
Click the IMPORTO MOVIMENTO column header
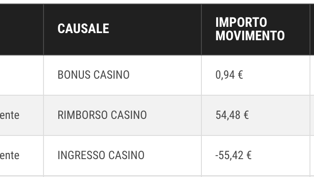point(256,29)
